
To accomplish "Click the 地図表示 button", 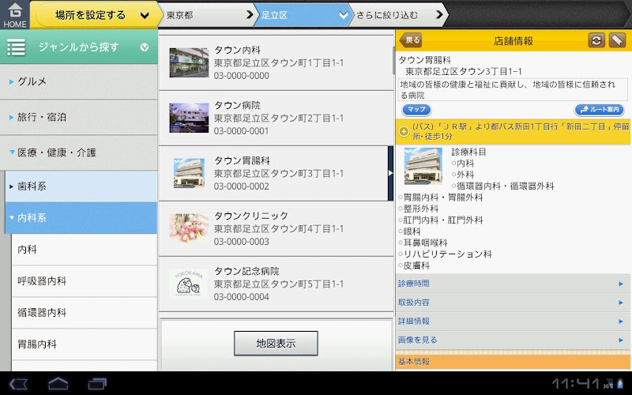I will pyautogui.click(x=276, y=344).
